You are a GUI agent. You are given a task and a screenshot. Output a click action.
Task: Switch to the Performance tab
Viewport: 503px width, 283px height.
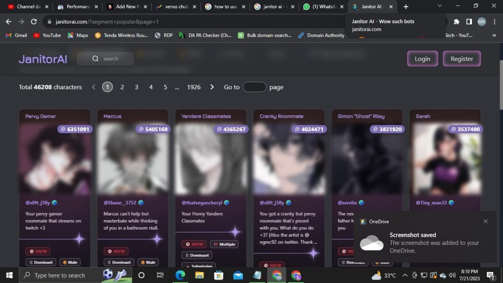78,6
